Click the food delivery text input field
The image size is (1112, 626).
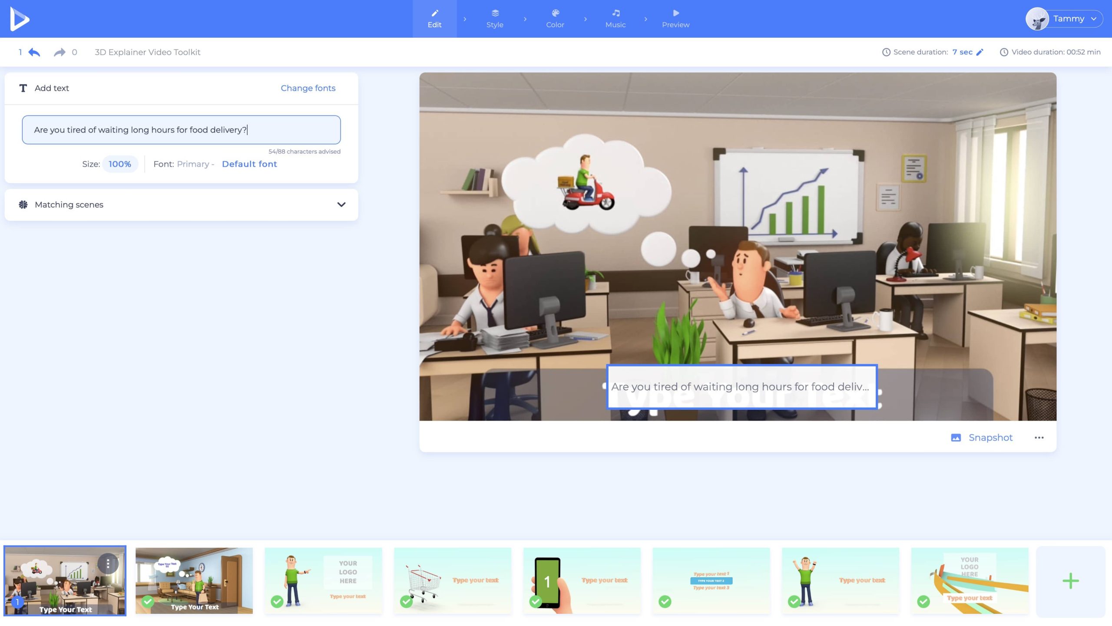tap(181, 130)
